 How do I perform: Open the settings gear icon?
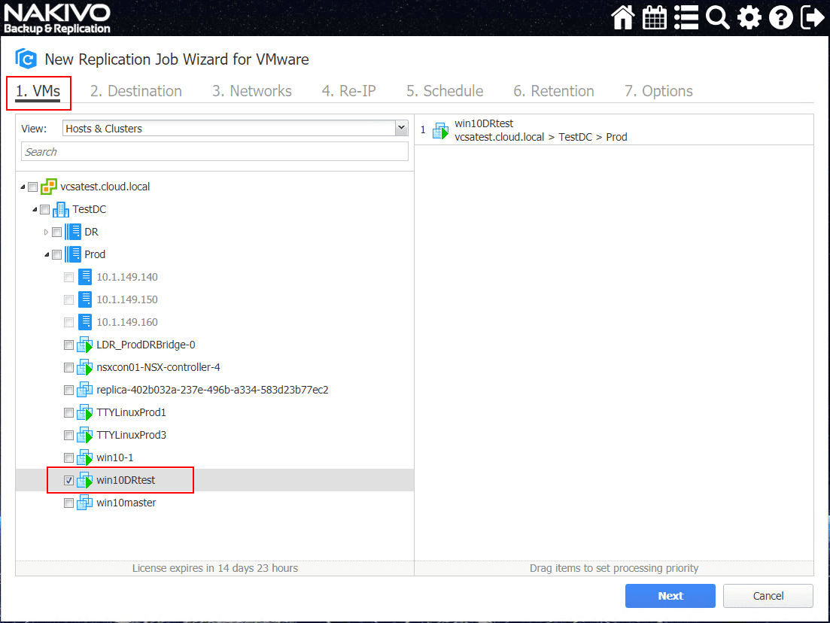pyautogui.click(x=749, y=17)
